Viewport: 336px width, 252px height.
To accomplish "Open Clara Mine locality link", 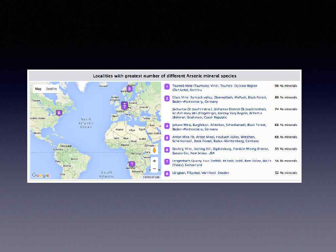I will (220, 99).
